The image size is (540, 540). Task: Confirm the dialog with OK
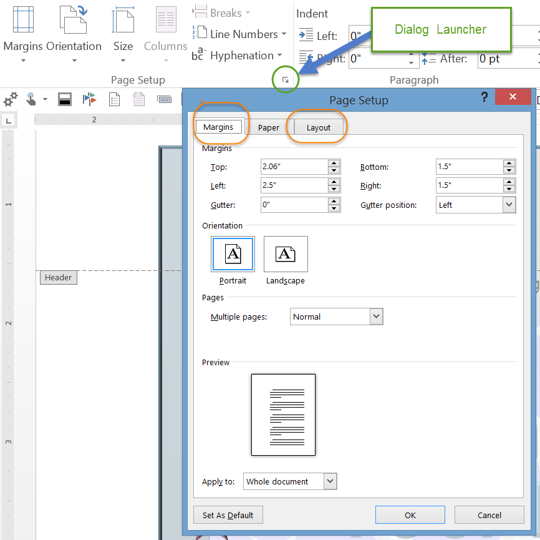(410, 515)
